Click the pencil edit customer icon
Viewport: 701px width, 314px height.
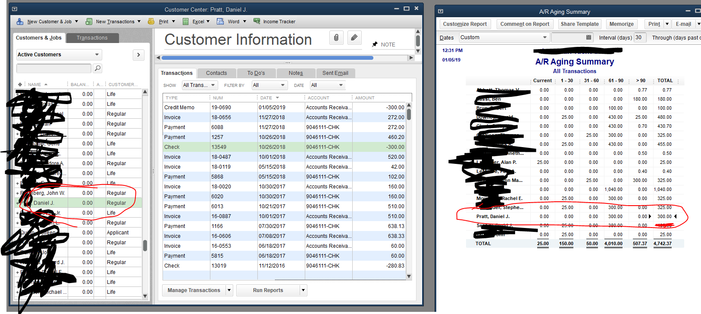[354, 38]
